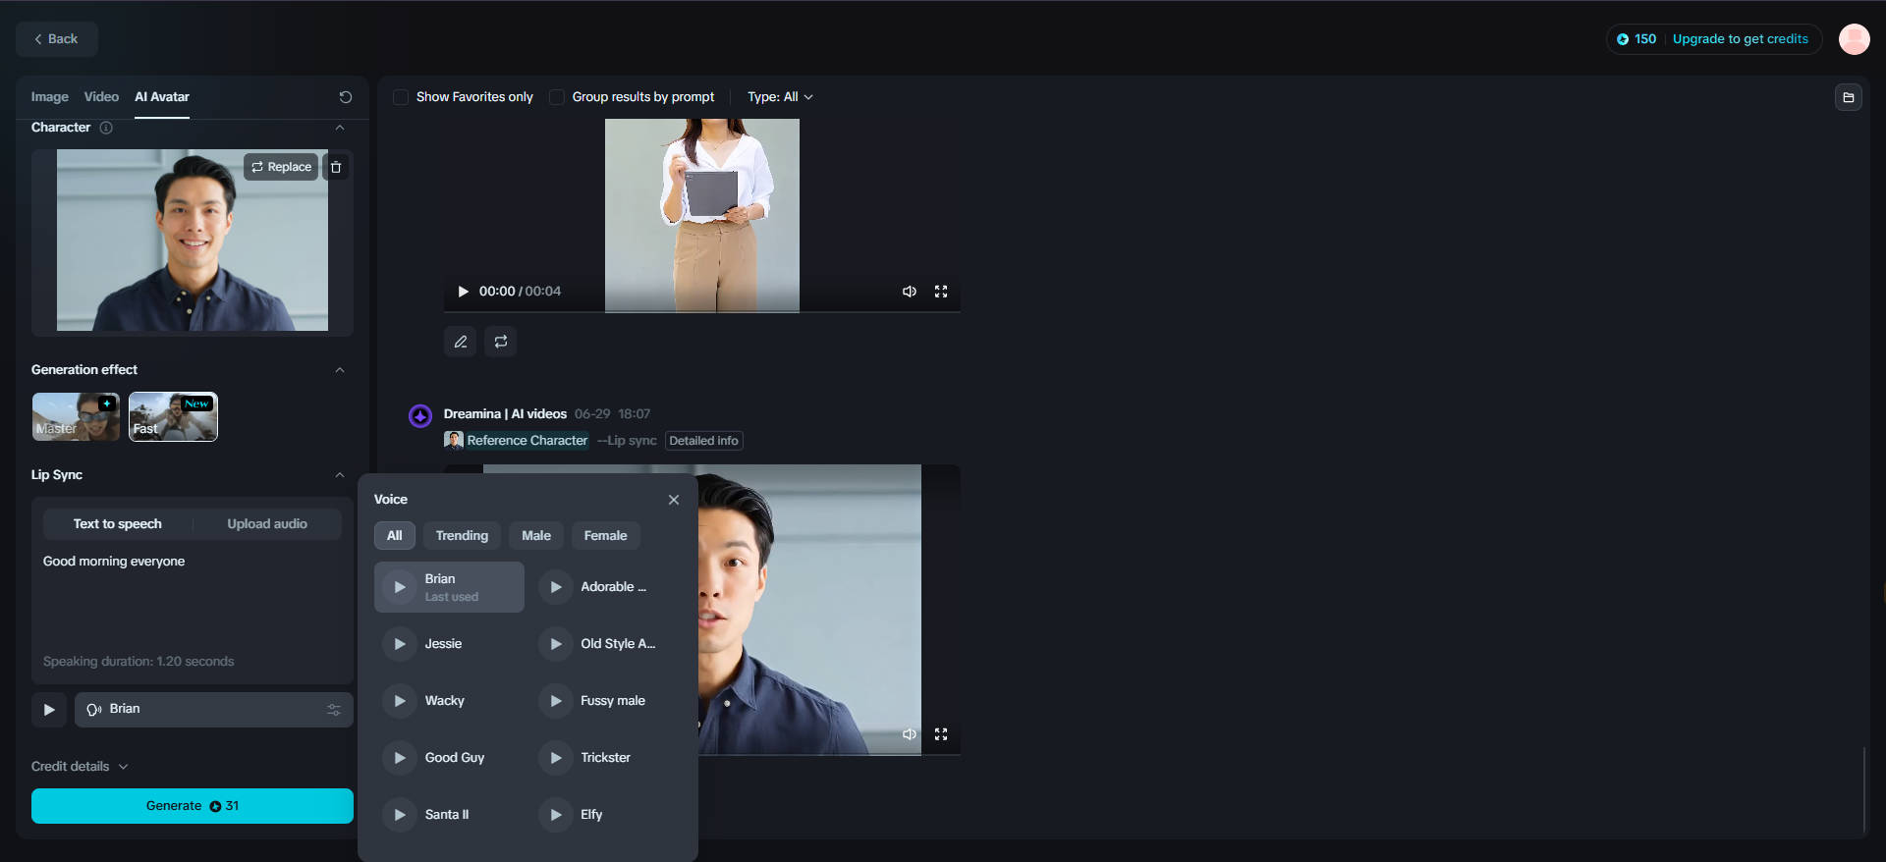Play the first video at 00:00
The height and width of the screenshot is (862, 1886).
464,292
